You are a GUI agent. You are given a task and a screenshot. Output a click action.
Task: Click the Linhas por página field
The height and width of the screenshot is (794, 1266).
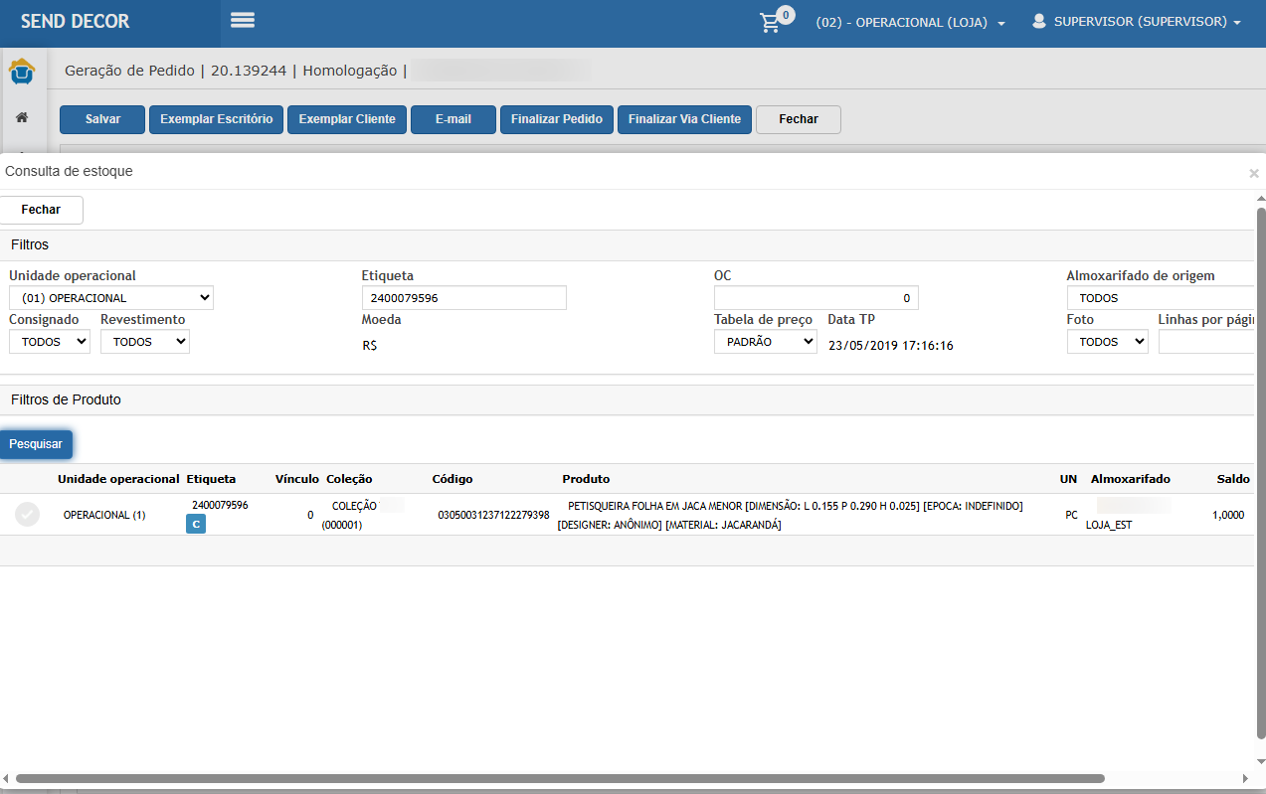tap(1206, 341)
